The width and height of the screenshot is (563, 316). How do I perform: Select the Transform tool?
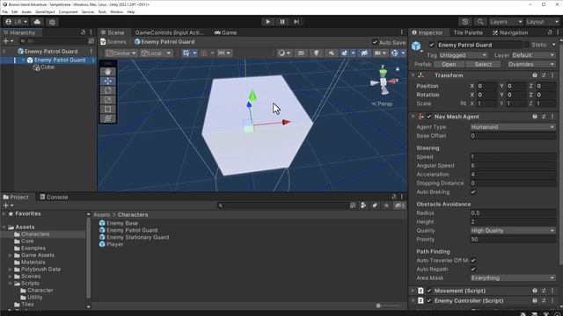(107, 118)
